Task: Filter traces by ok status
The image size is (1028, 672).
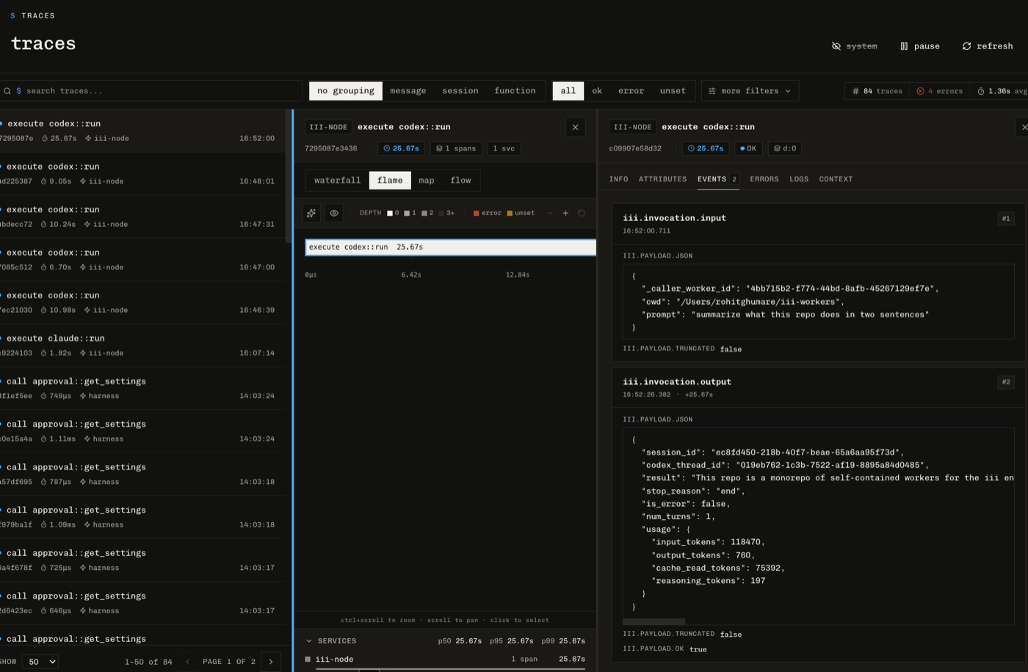Action: pyautogui.click(x=597, y=91)
